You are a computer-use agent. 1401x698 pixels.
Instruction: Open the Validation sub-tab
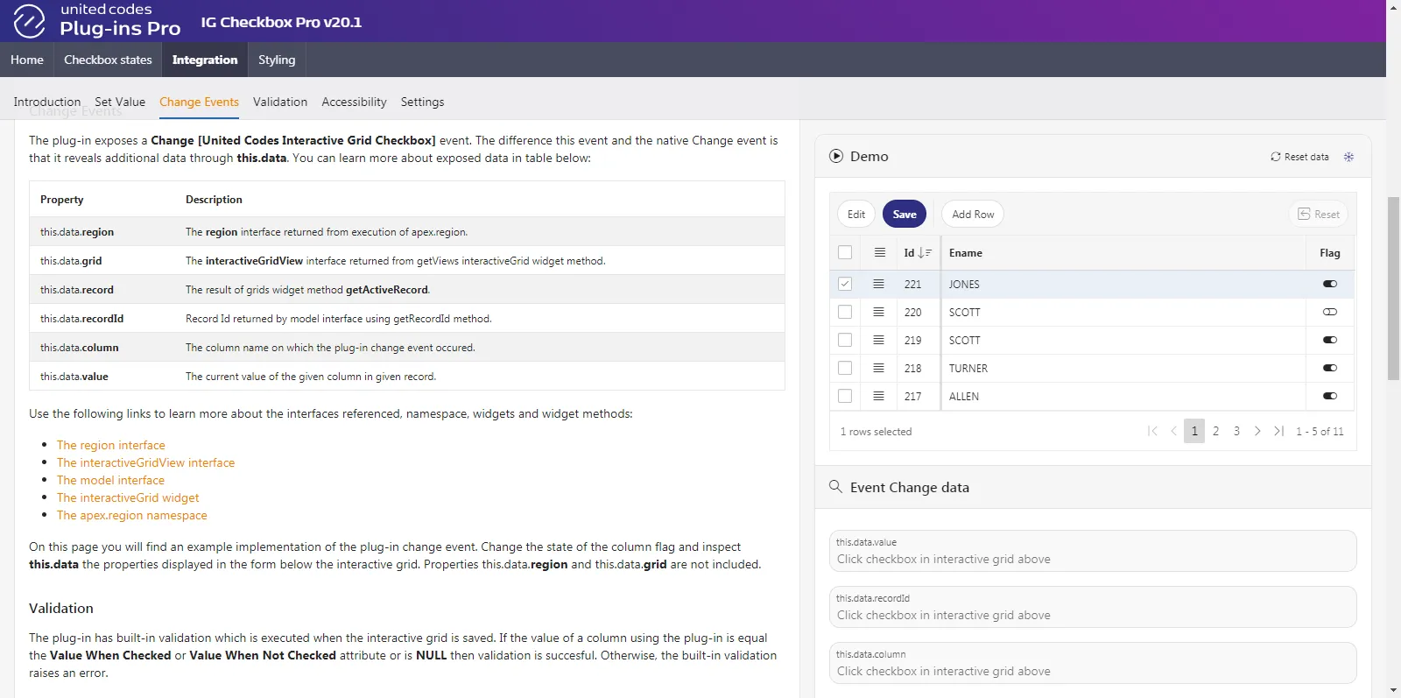tap(280, 102)
